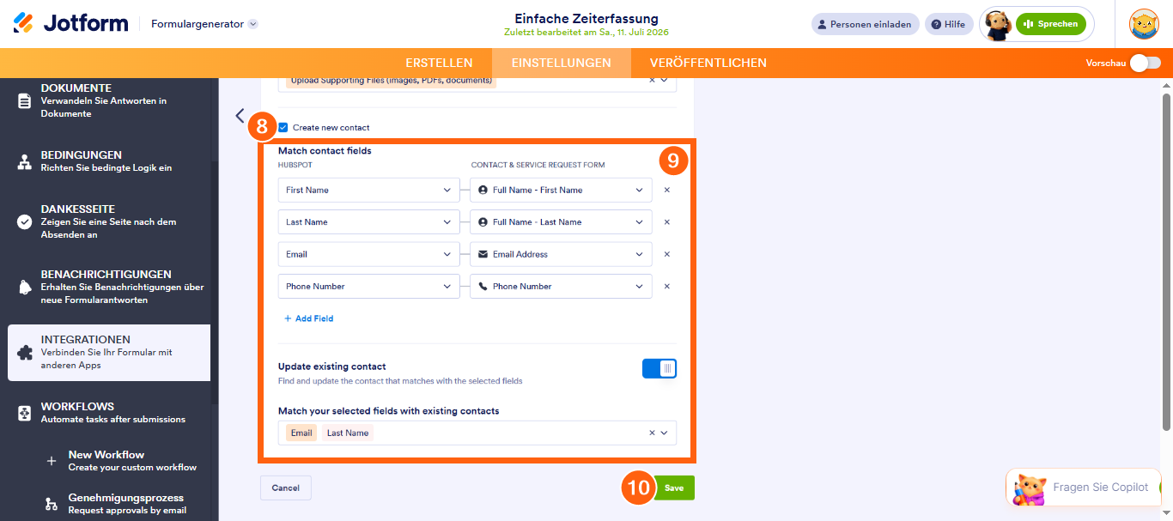Screen dimensions: 1173x521
Task: Remove the Email field mapping
Action: (x=666, y=254)
